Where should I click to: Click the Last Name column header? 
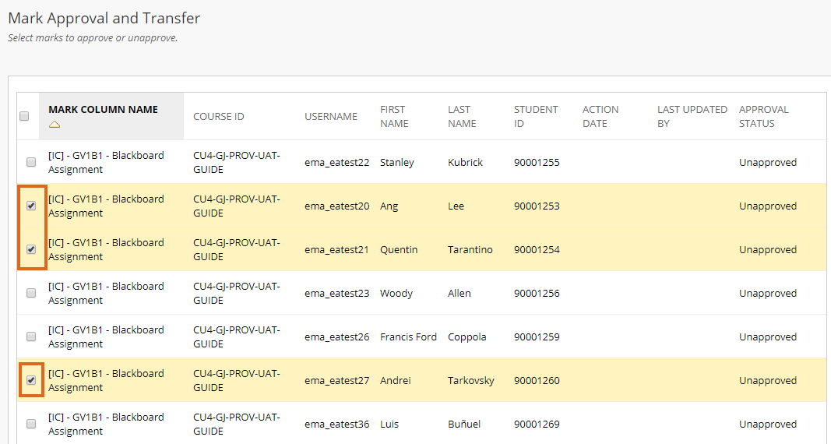(462, 117)
